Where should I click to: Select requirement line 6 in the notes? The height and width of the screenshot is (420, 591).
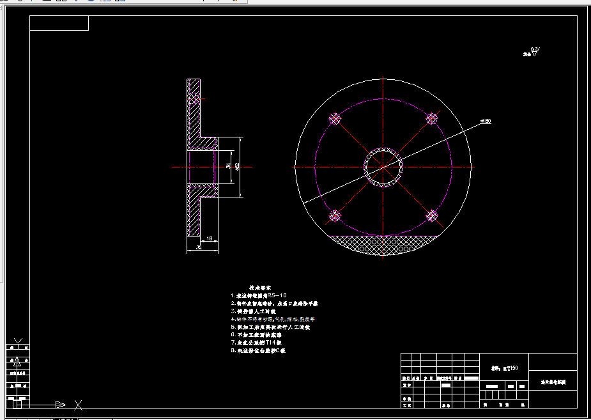point(256,335)
